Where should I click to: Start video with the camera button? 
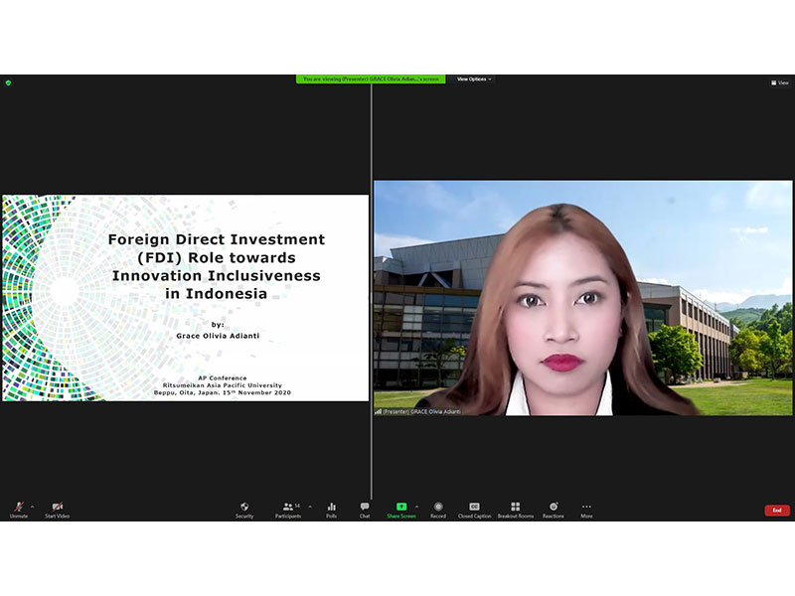tap(57, 509)
